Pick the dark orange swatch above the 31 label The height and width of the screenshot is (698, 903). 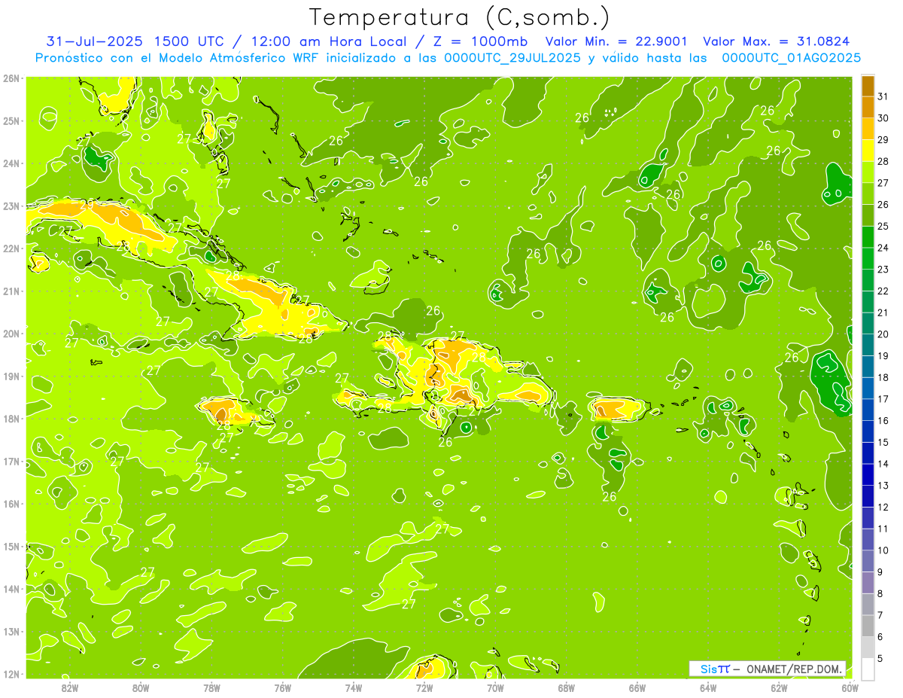pos(868,86)
